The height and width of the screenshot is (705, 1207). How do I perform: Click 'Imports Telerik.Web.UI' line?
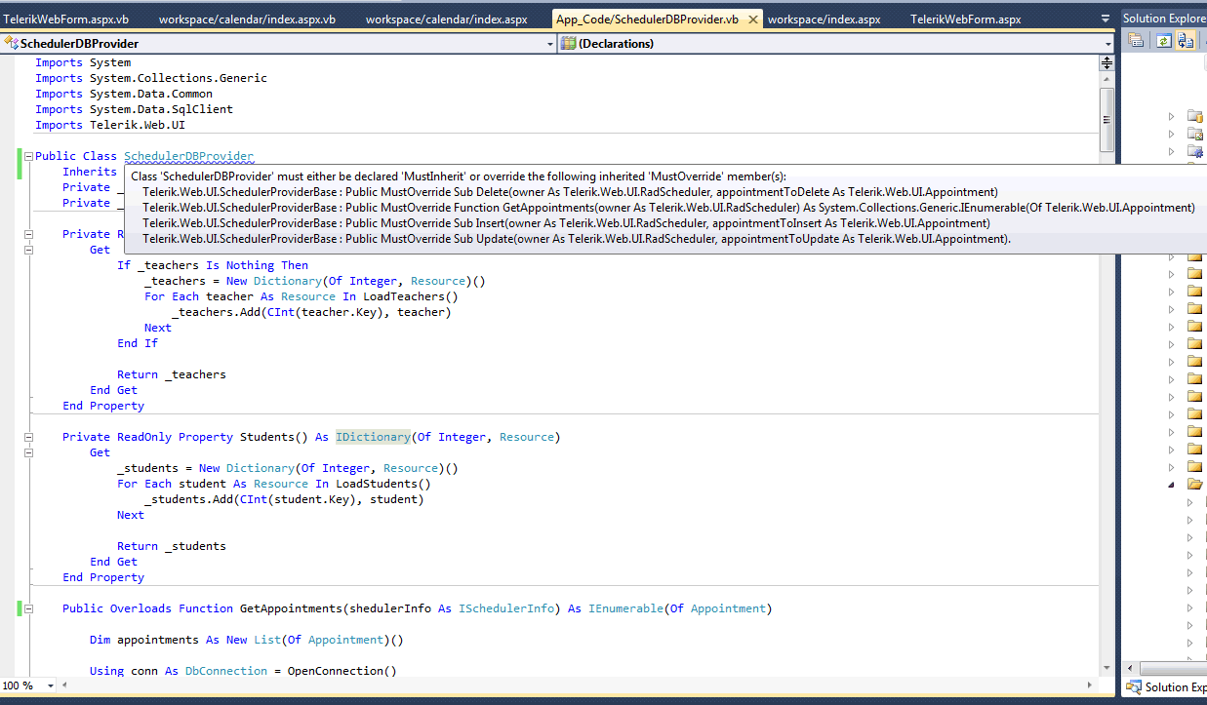click(110, 125)
